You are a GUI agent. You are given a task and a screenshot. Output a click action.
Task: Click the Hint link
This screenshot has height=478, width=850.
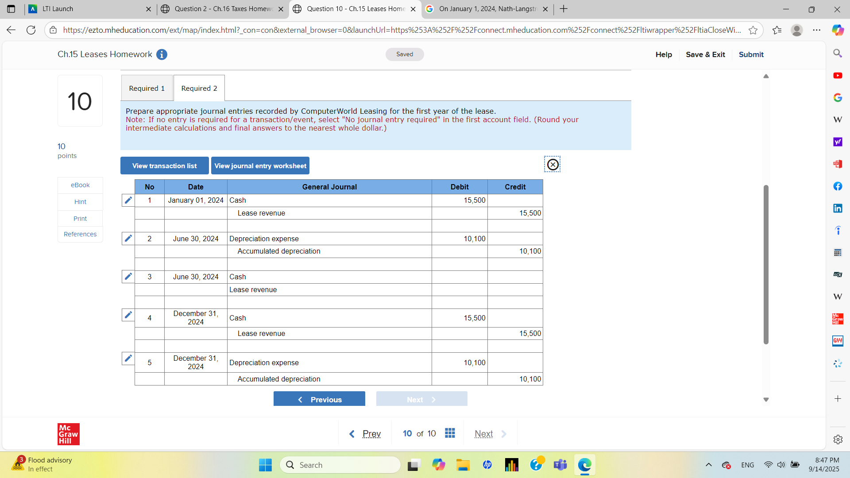coord(80,201)
